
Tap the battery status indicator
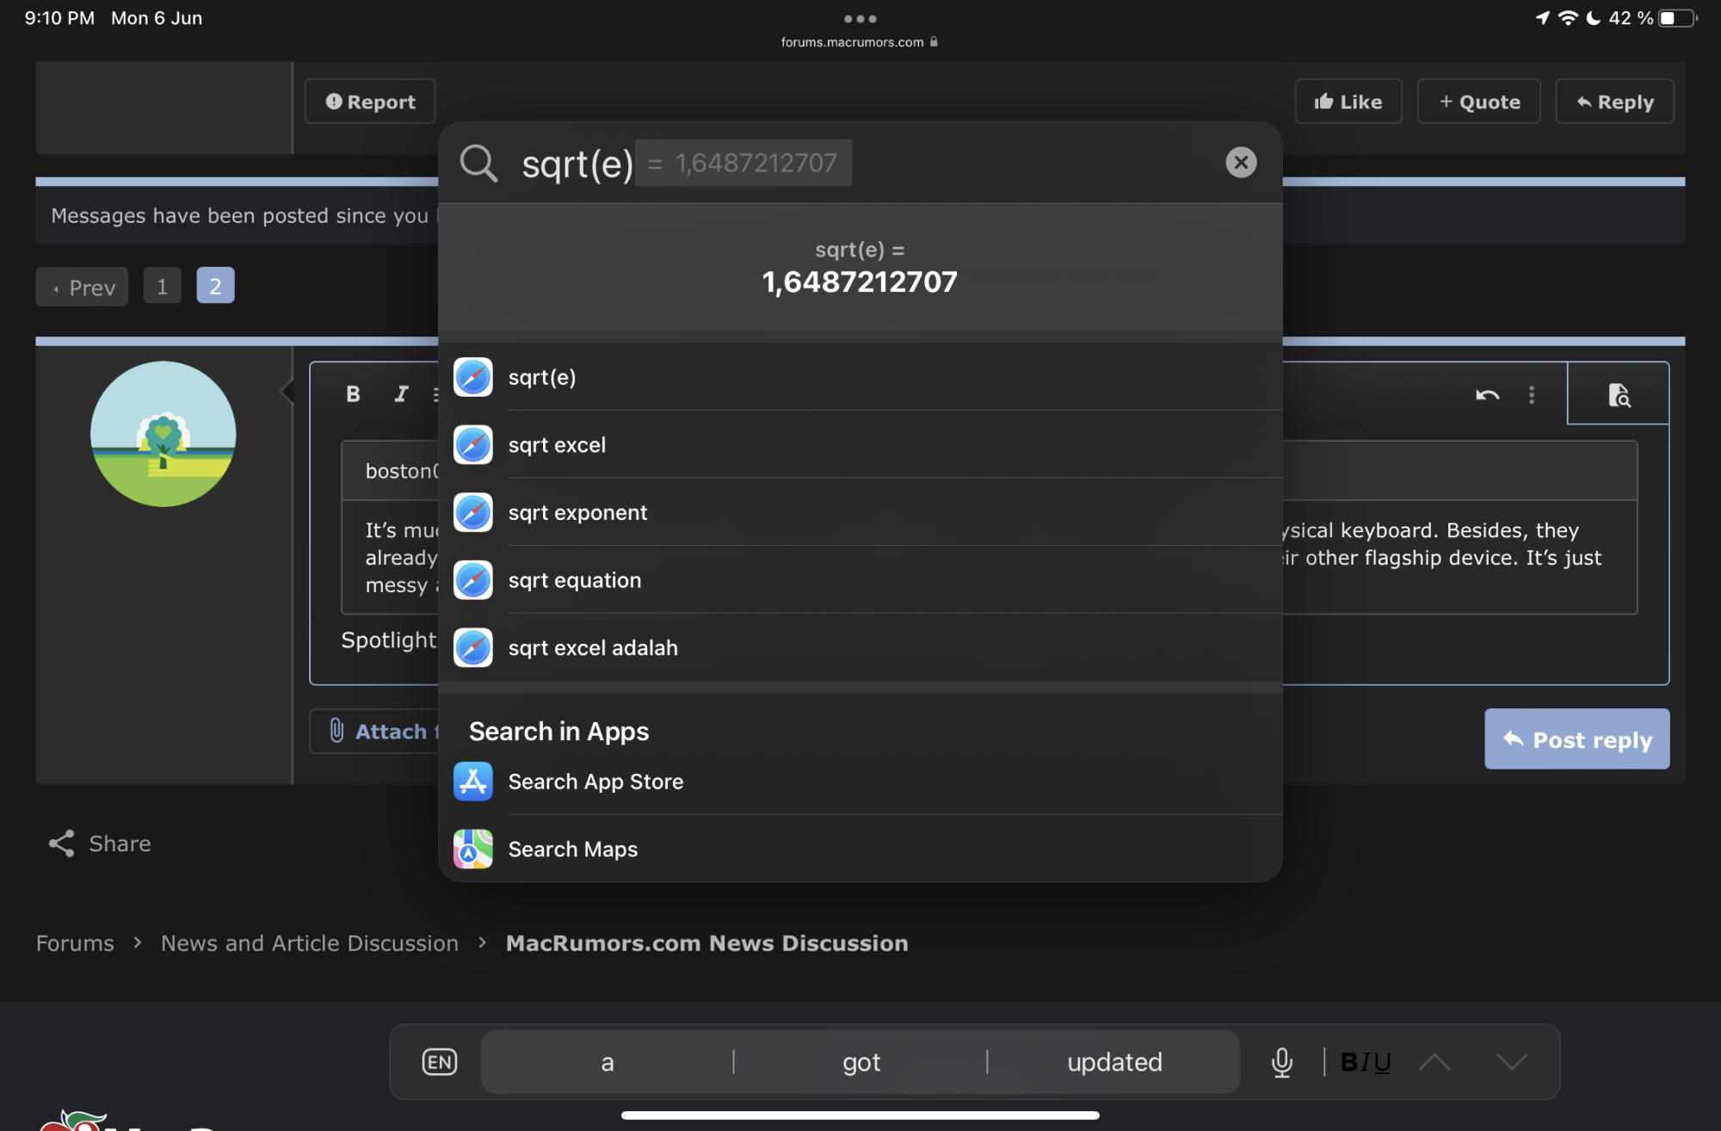(x=1677, y=18)
